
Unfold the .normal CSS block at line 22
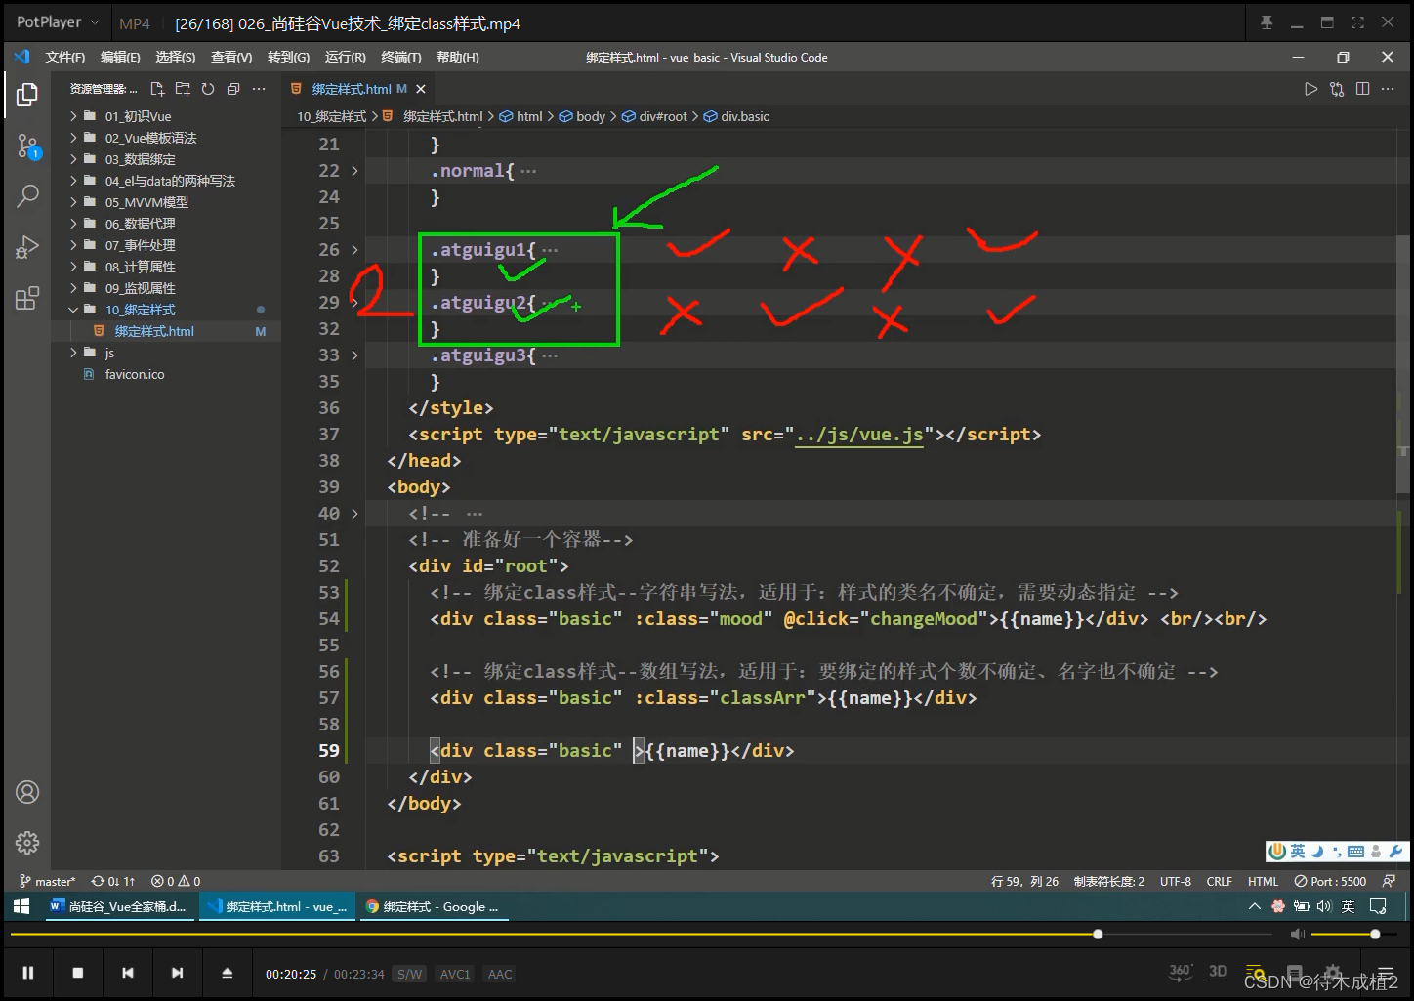click(354, 171)
